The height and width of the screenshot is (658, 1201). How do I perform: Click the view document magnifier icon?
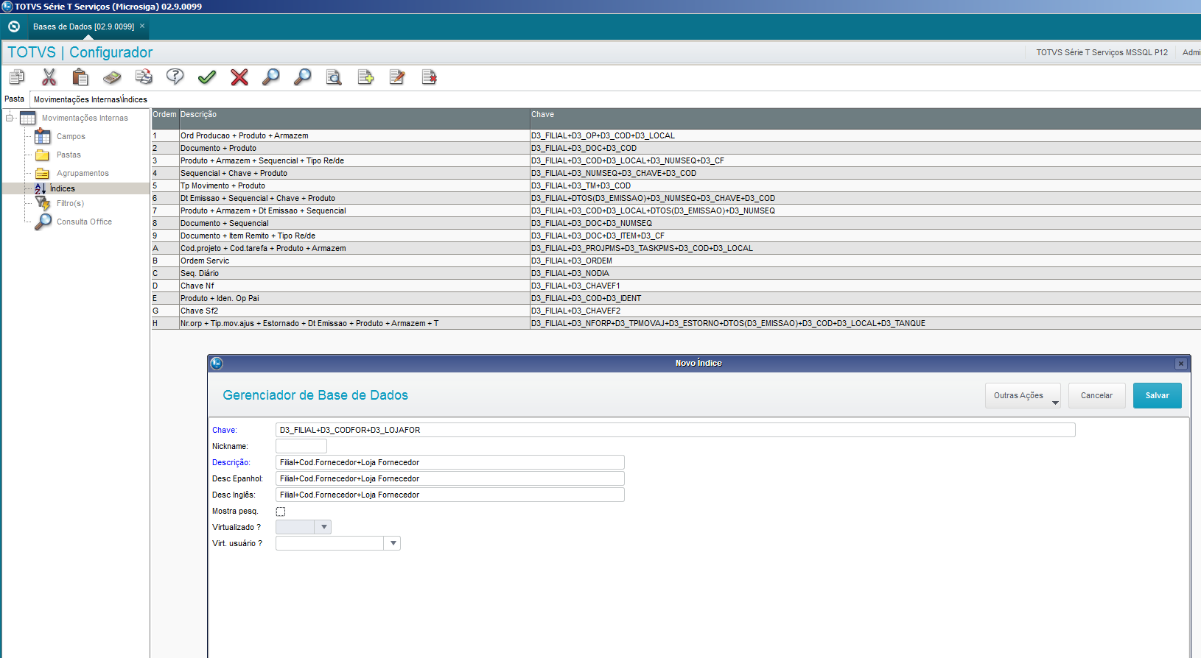click(x=334, y=77)
